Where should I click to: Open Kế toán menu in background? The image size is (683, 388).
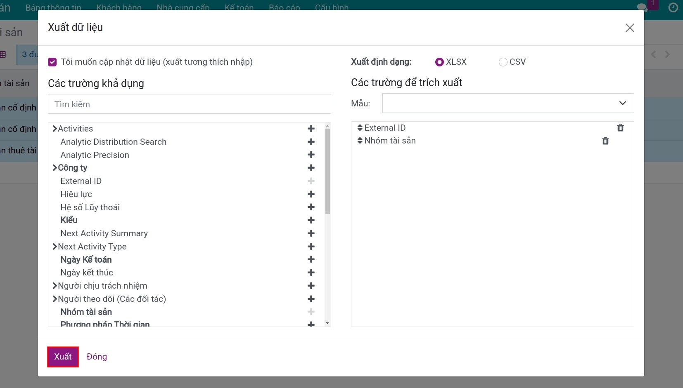[239, 7]
